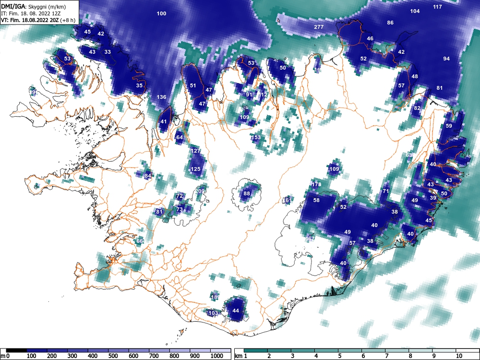Click the visibility value 33 in the Westfjords
The height and width of the screenshot is (360, 480).
(108, 52)
